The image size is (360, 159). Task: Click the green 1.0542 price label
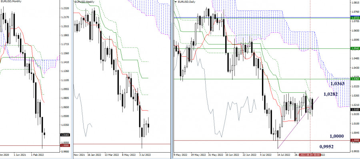pos(355,49)
